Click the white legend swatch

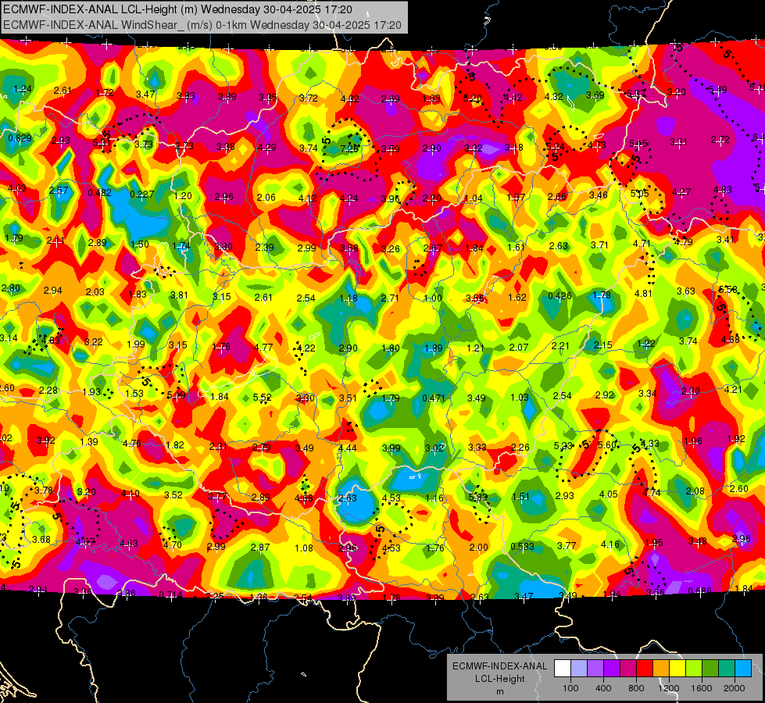coord(563,669)
